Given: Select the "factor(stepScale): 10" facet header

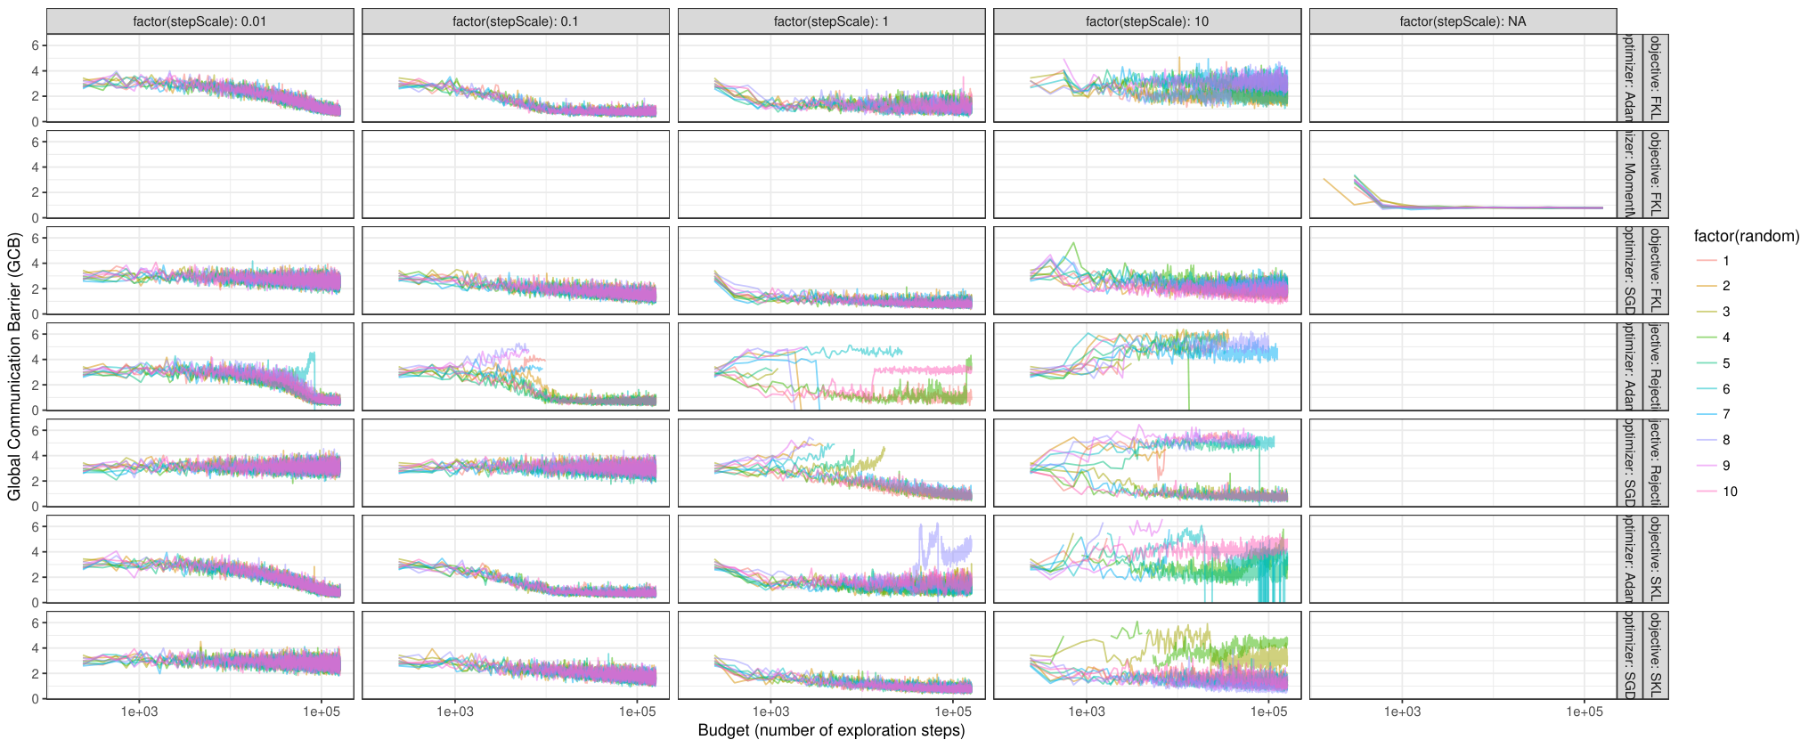Looking at the screenshot, I should [1147, 21].
